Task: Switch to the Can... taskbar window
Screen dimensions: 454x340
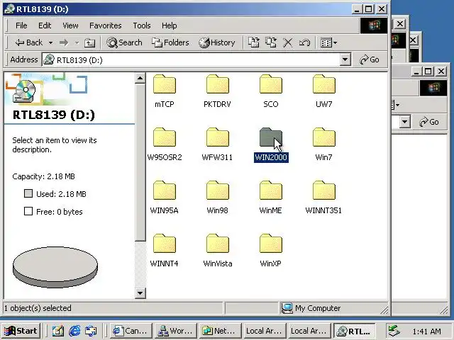Action: pyautogui.click(x=131, y=331)
